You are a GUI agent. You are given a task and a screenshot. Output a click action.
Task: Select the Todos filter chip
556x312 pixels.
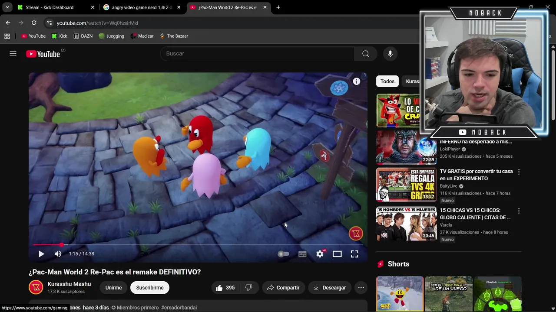tap(387, 81)
